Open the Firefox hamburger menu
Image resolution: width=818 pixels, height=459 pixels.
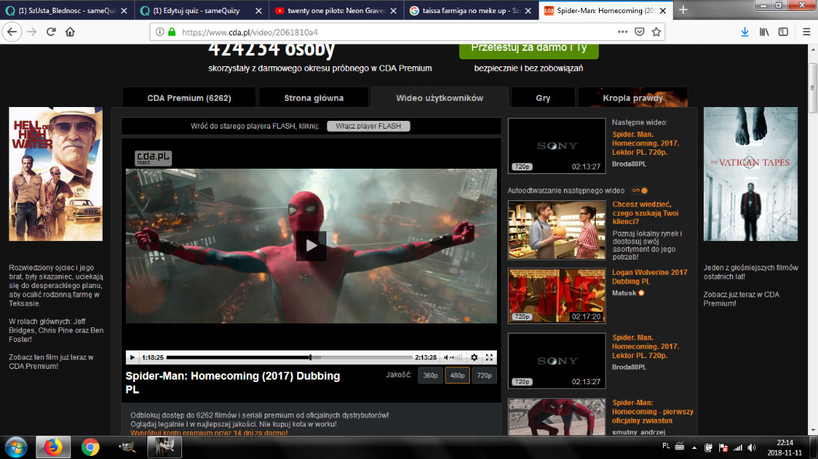(x=803, y=32)
